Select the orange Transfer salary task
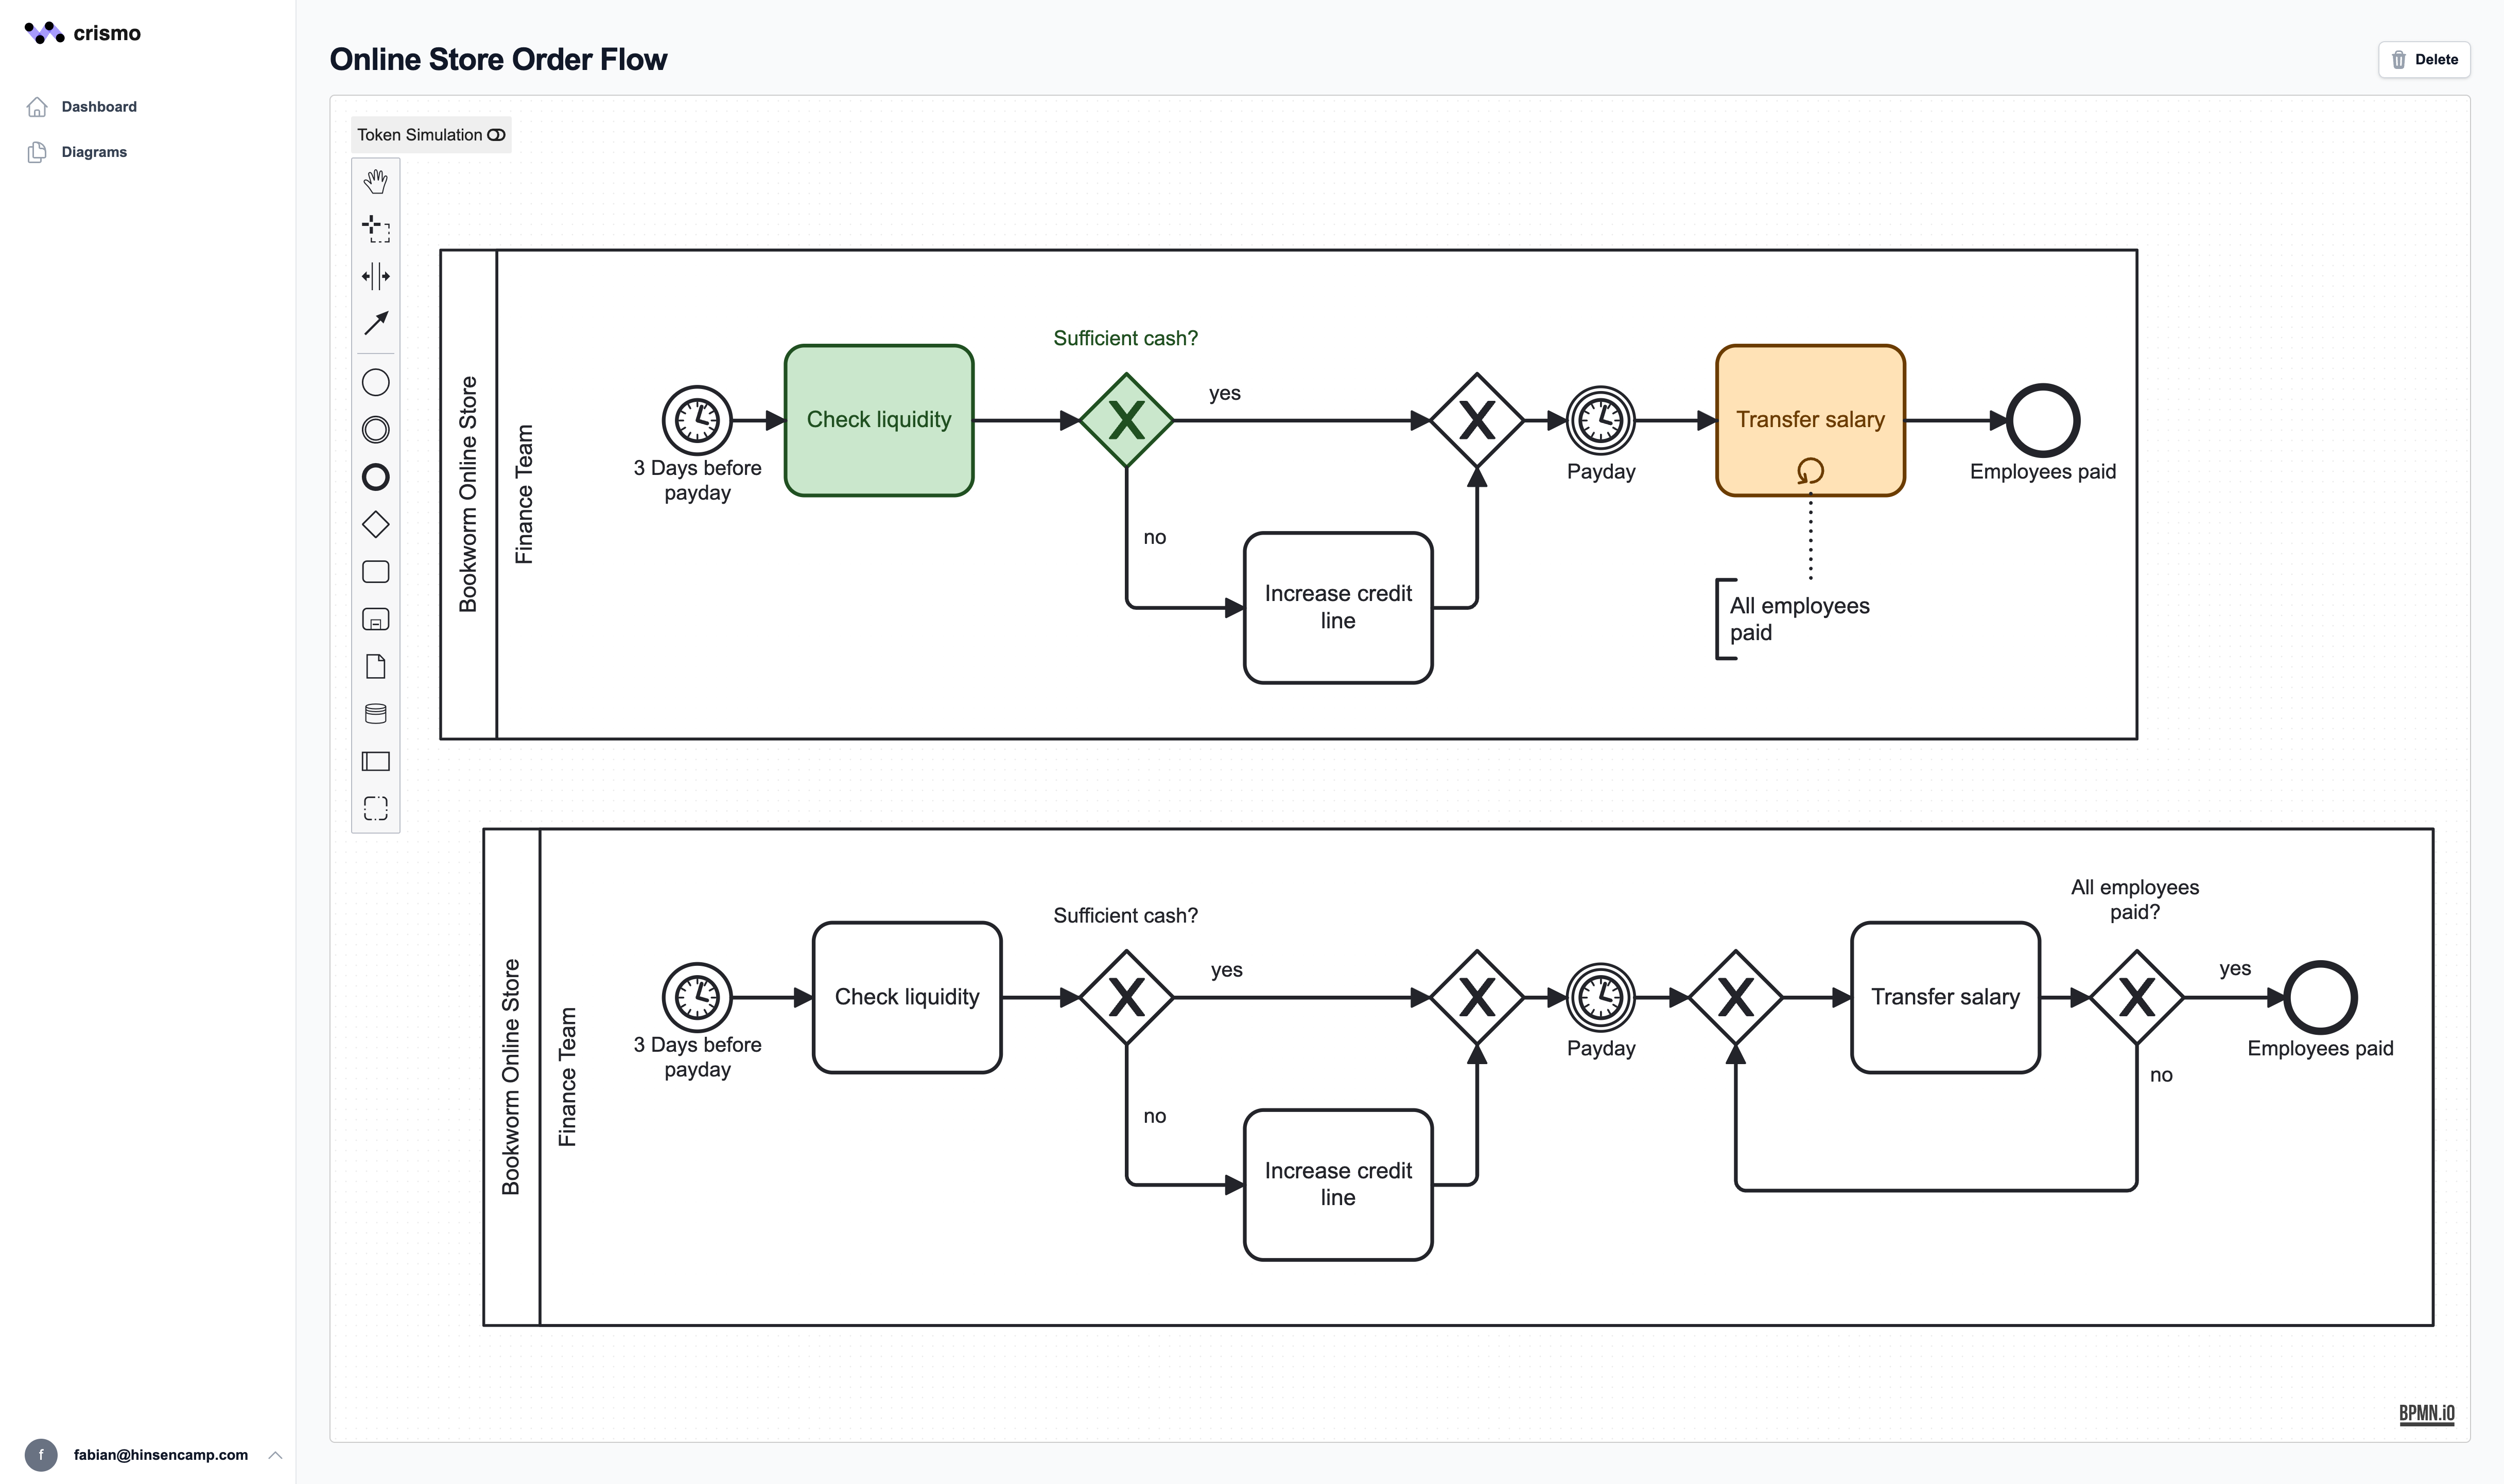The image size is (2504, 1484). tap(1810, 420)
